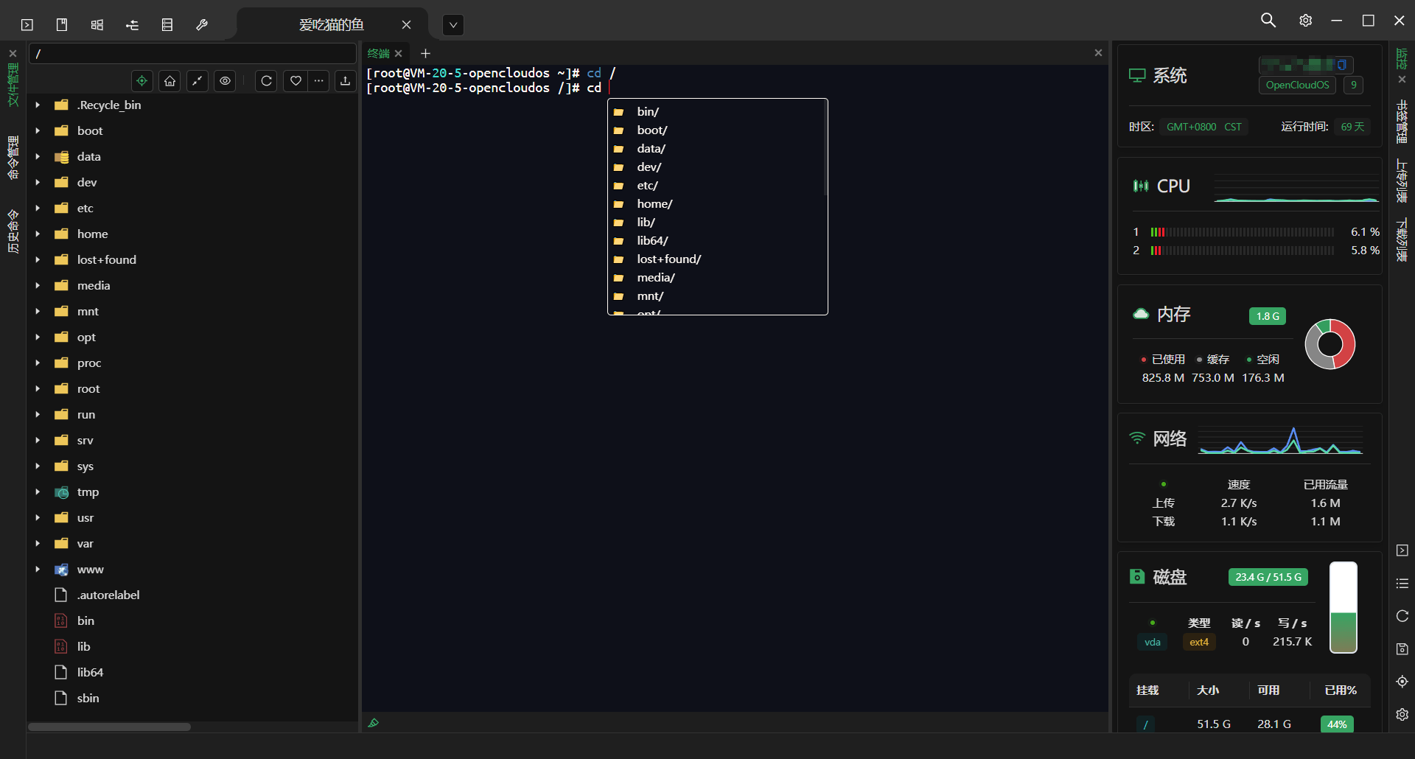The image size is (1415, 759).
Task: Expand the etc folder in tree
Action: pyautogui.click(x=38, y=209)
